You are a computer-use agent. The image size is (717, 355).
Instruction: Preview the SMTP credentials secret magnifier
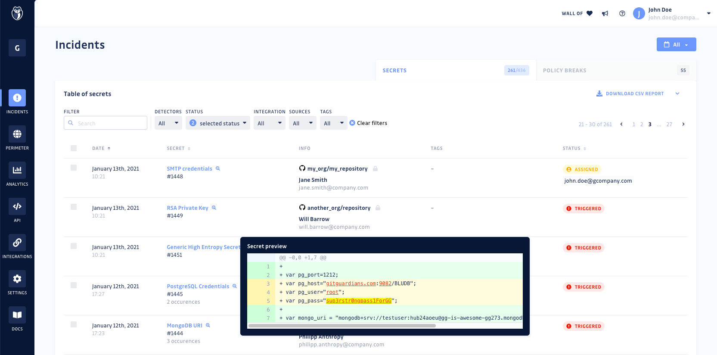[218, 168]
